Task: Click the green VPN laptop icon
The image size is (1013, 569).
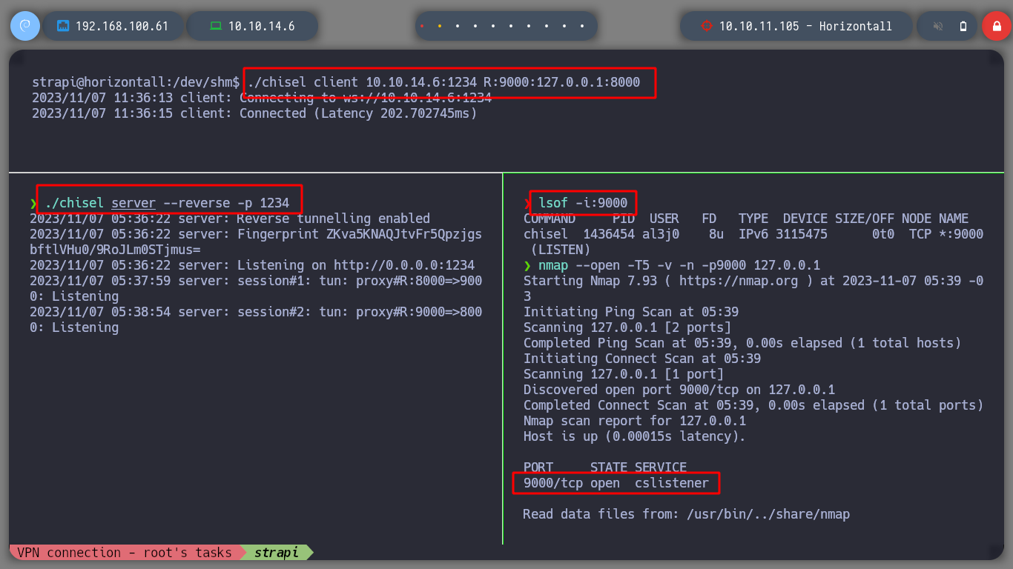Action: (216, 26)
